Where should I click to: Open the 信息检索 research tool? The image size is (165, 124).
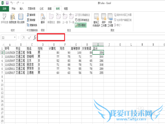[13, 18]
